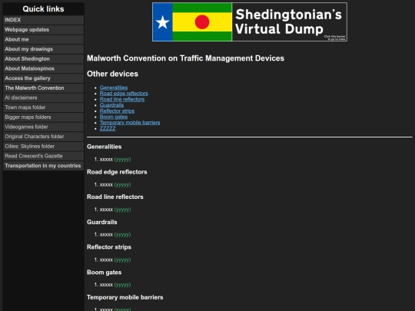The height and width of the screenshot is (311, 415).
Task: Click the Boom gates section heading
Action: 104,273
